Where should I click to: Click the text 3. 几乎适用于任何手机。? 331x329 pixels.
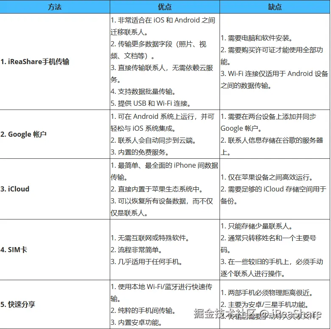pos(147,262)
